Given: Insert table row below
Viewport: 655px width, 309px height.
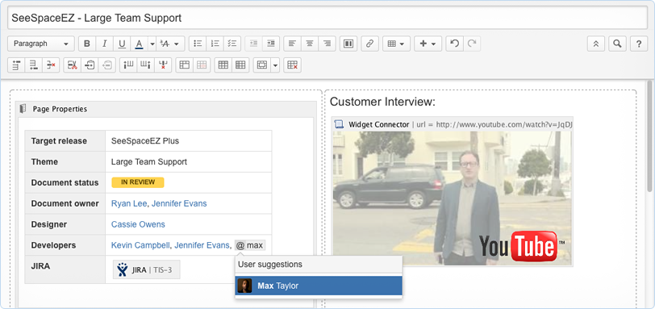Looking at the screenshot, I should [33, 65].
